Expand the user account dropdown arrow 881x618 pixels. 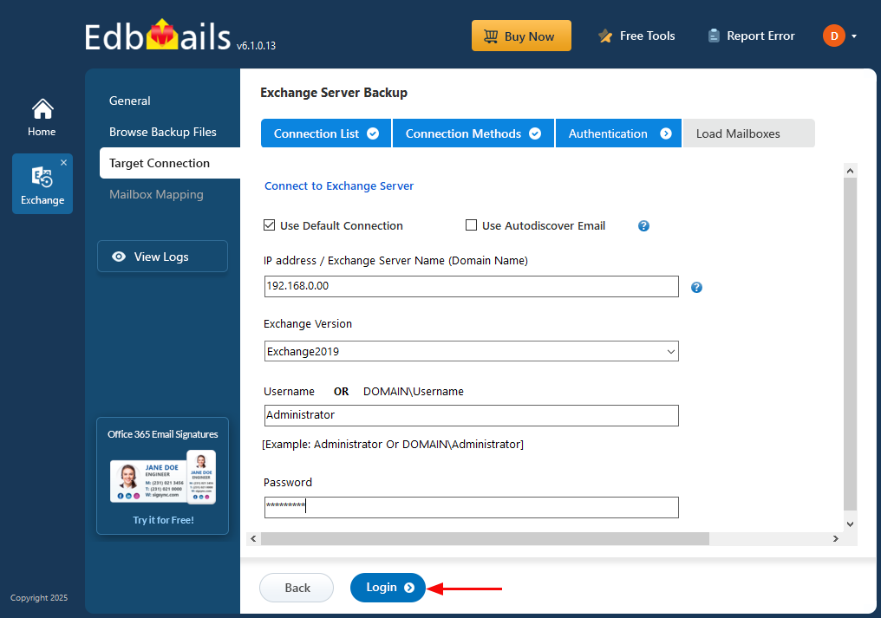854,36
